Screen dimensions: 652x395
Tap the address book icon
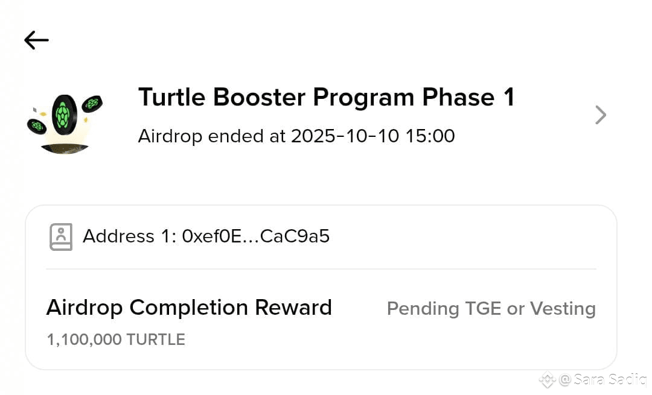pyautogui.click(x=61, y=237)
